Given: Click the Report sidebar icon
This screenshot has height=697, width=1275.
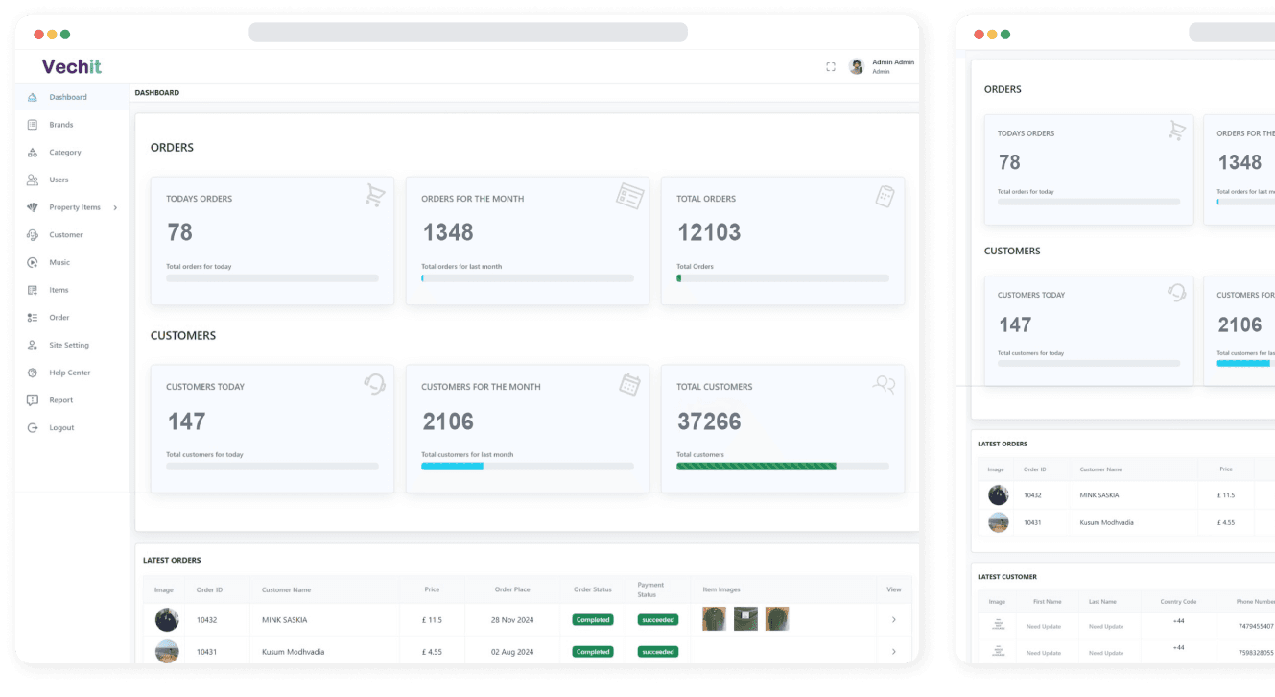Looking at the screenshot, I should point(33,400).
